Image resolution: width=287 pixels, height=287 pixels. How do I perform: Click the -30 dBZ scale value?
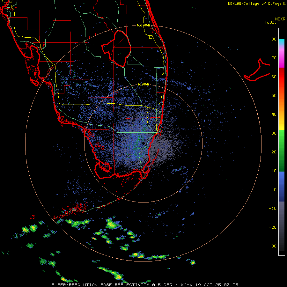pos(273,246)
